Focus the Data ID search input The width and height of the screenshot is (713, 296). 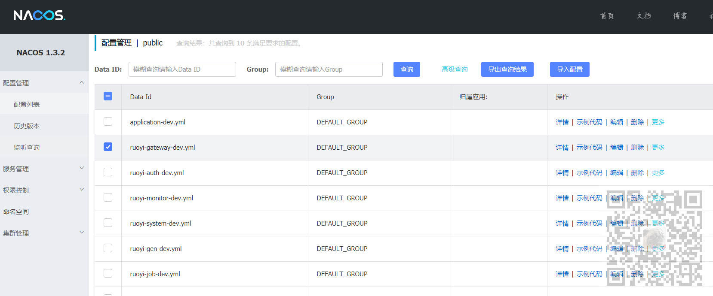[x=182, y=69]
